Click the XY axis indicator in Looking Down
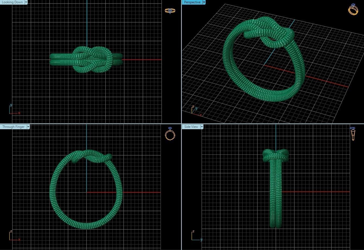 coord(14,109)
